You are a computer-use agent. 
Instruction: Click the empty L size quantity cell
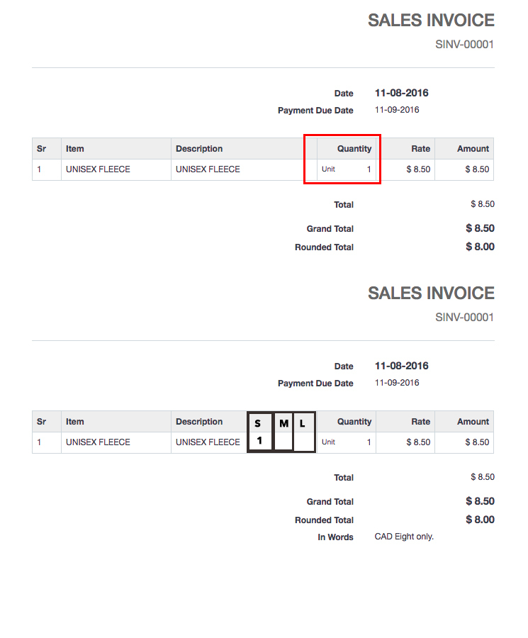pyautogui.click(x=303, y=441)
